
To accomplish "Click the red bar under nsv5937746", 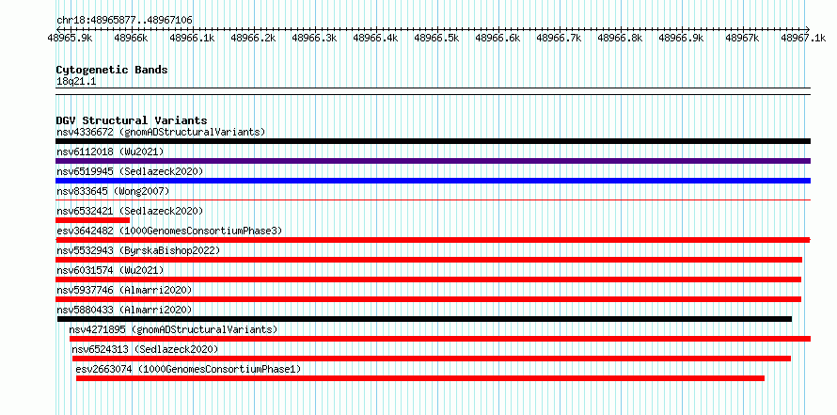I will 428,299.
